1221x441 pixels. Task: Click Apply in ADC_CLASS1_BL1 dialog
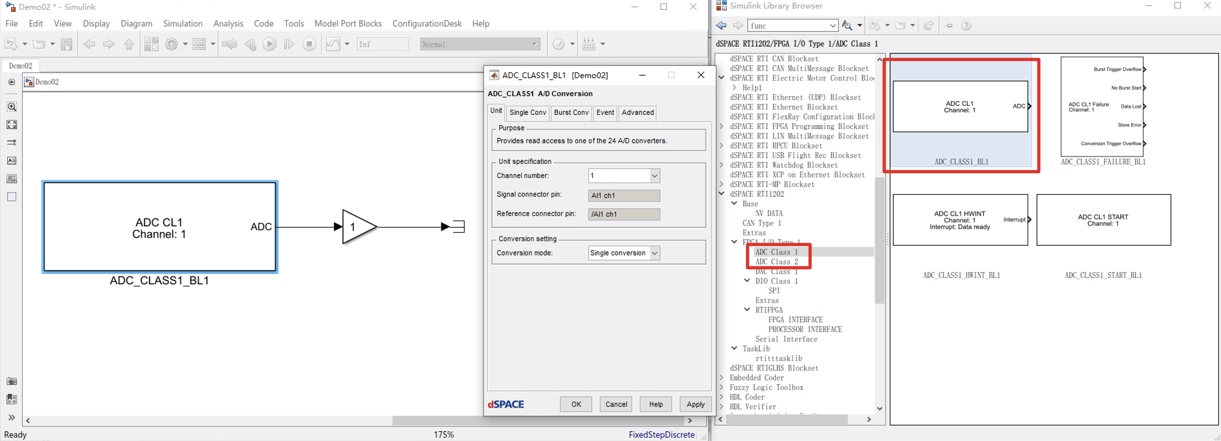pos(695,405)
